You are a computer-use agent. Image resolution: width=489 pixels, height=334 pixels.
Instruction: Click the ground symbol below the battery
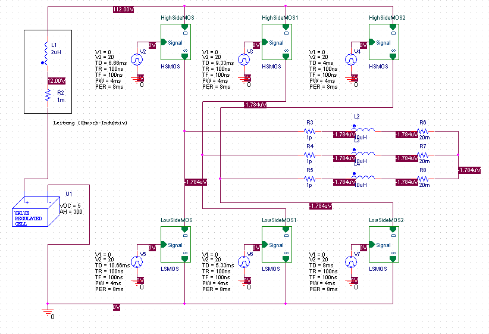48,311
